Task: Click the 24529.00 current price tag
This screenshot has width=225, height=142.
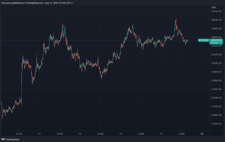Action: coord(216,41)
